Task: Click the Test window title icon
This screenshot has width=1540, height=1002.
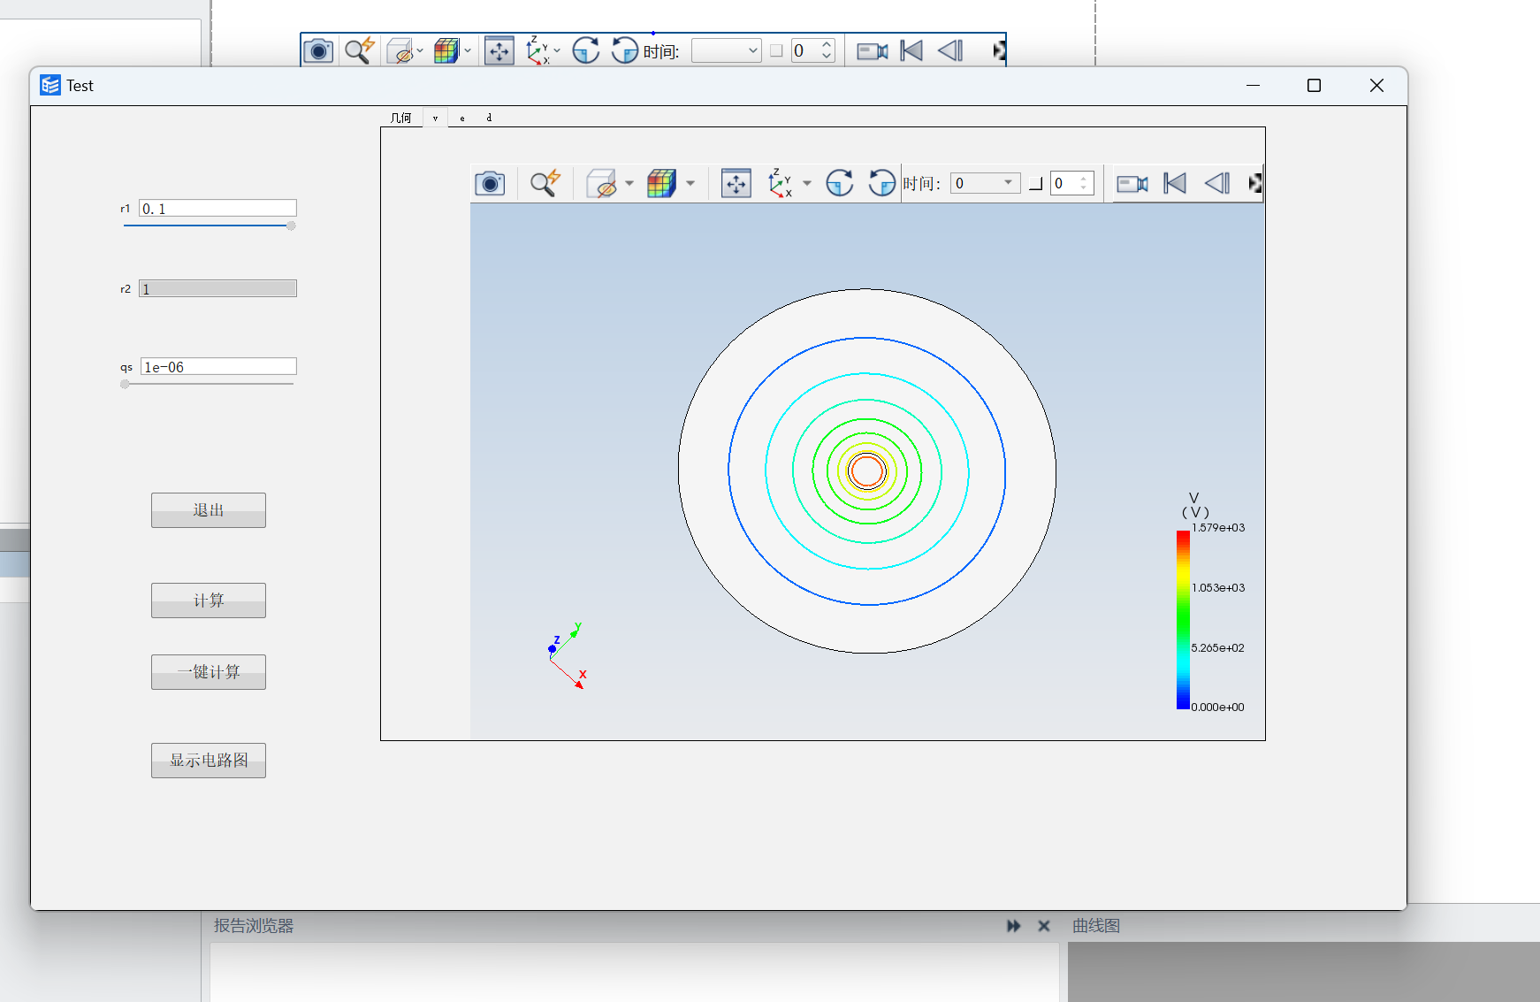Action: pos(50,85)
